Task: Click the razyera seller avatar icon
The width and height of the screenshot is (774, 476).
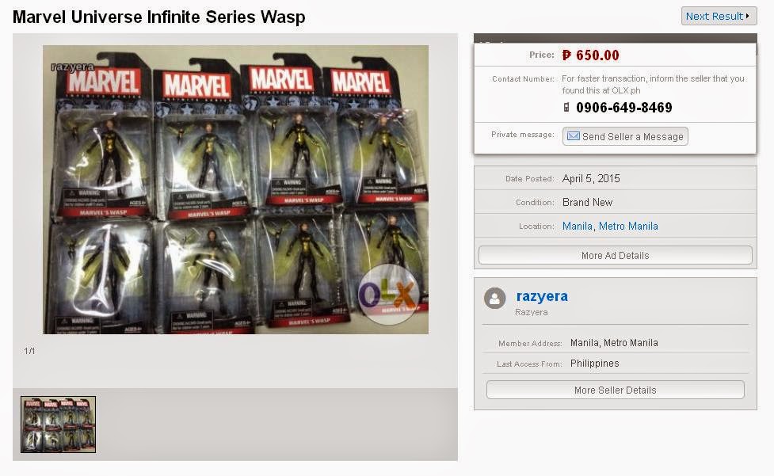Action: click(x=494, y=299)
